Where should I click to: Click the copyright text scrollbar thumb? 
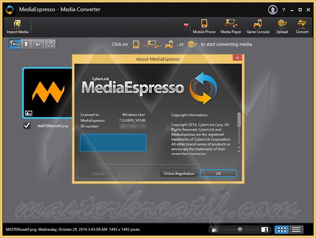239,120
